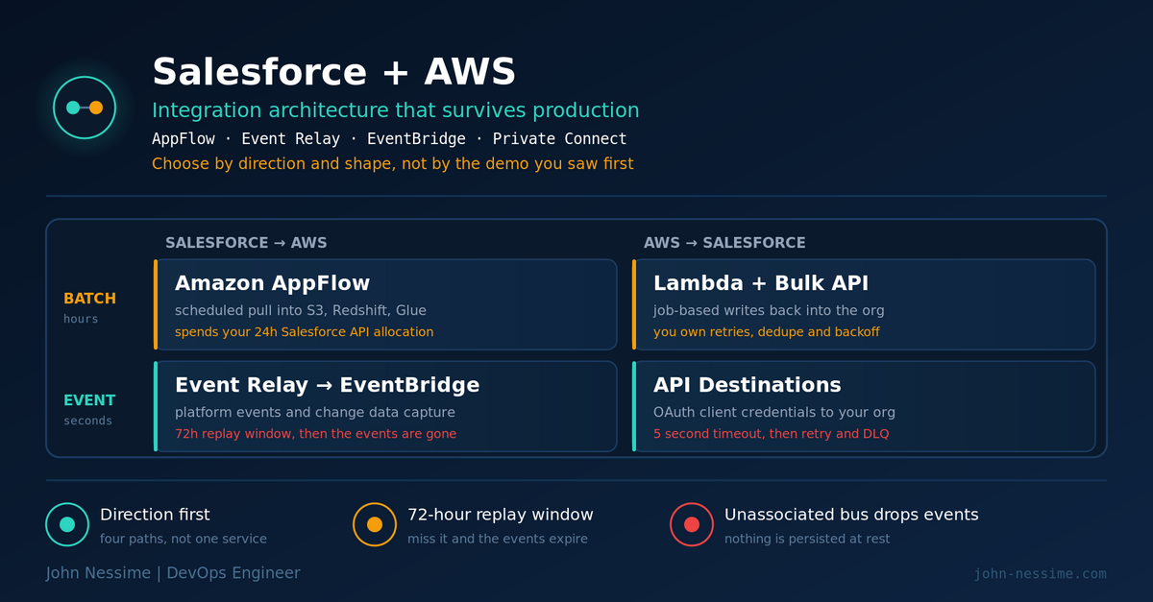This screenshot has width=1153, height=602.
Task: Click 'Choose by direction and shape' tagline
Action: (392, 164)
